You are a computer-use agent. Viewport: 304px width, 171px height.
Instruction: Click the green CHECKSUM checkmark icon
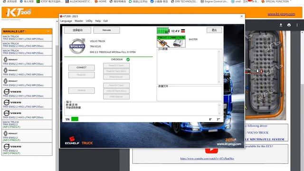(128, 59)
